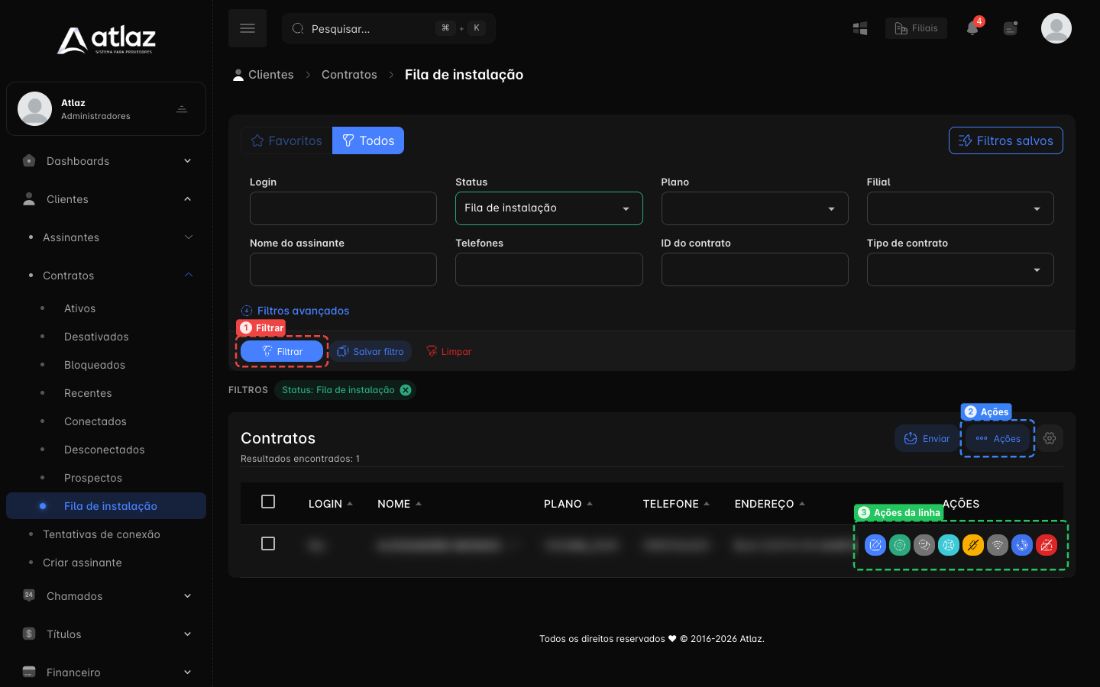The image size is (1100, 687).
Task: Select the Todos tab
Action: click(368, 140)
